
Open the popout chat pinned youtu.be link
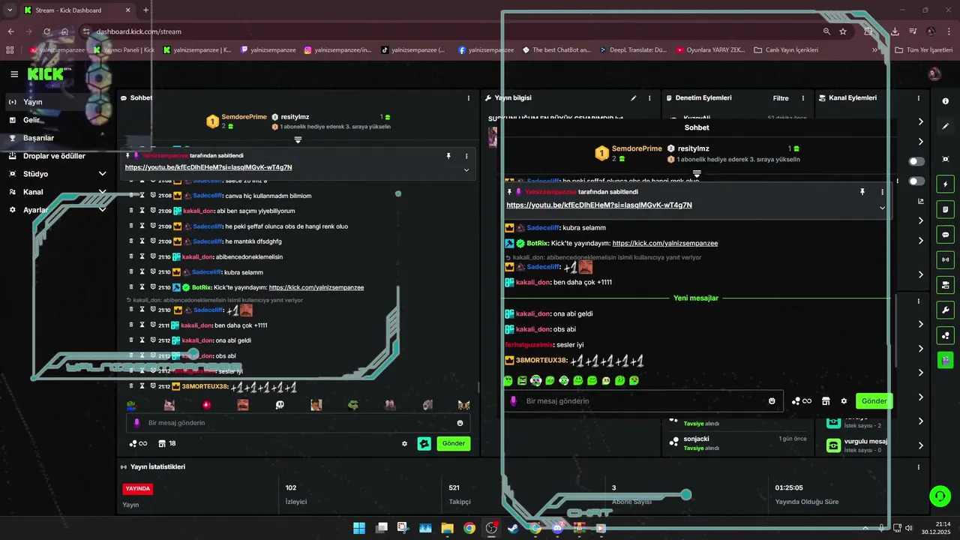tap(599, 205)
